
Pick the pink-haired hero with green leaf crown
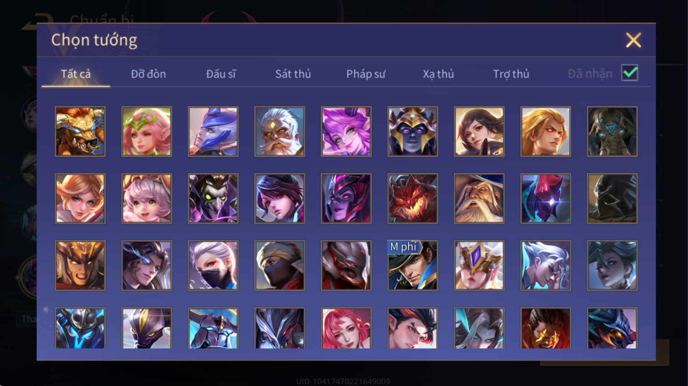pyautogui.click(x=147, y=132)
